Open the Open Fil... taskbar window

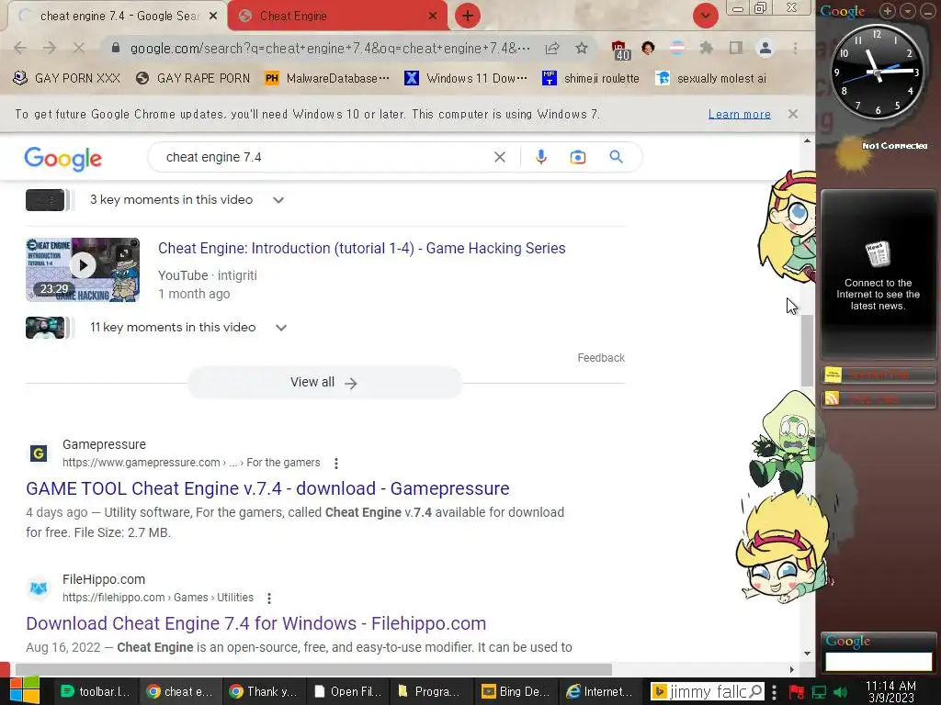point(348,692)
